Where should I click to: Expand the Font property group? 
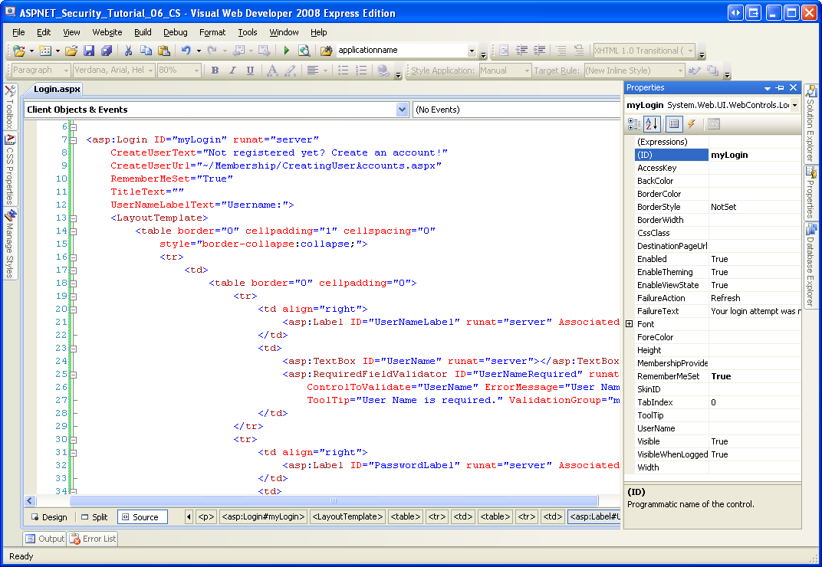pyautogui.click(x=630, y=324)
